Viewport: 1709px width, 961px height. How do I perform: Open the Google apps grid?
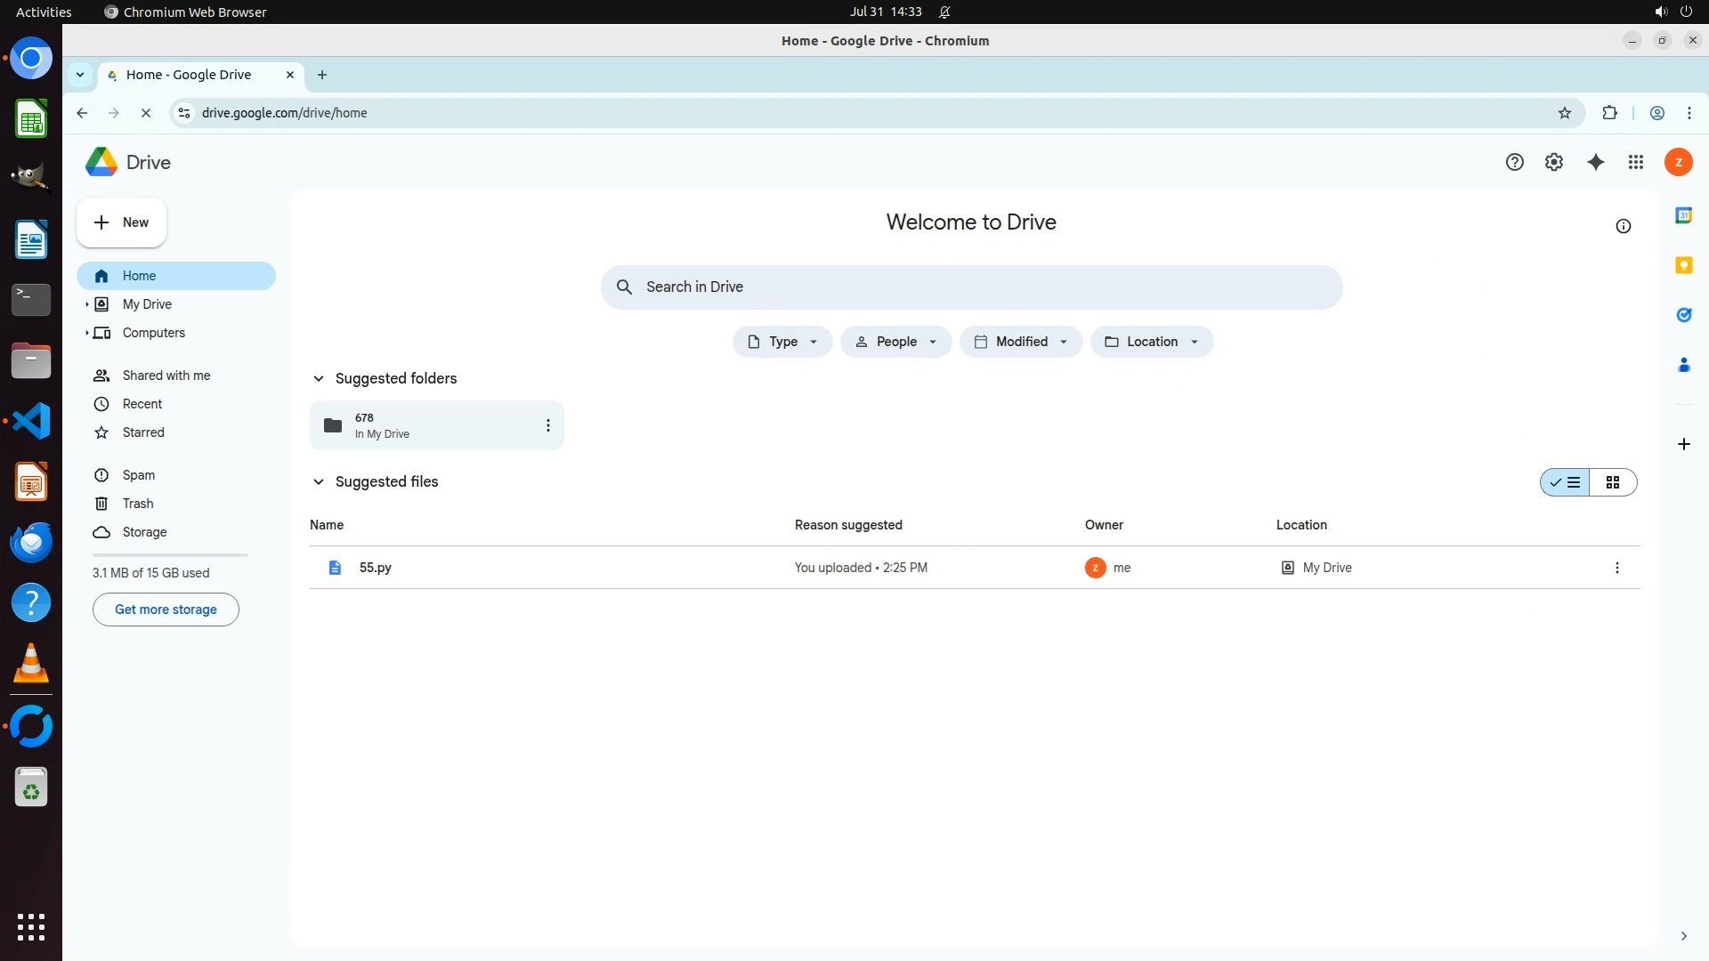1635,162
